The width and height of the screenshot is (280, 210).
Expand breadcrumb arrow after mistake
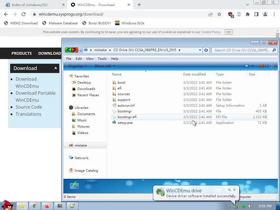tap(110, 50)
